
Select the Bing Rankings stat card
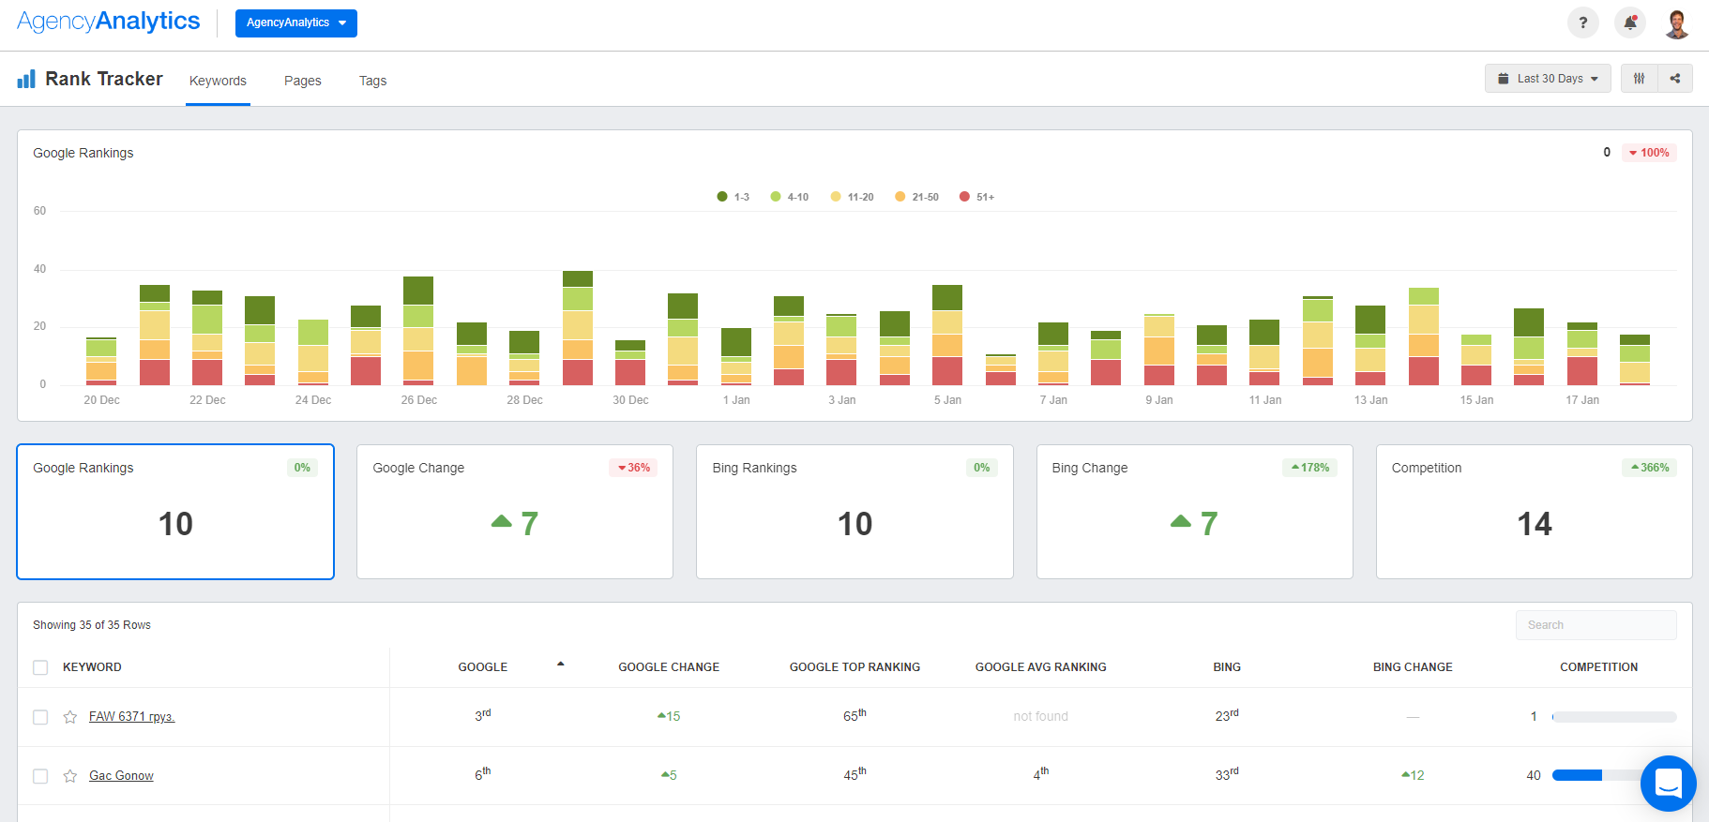(x=854, y=512)
